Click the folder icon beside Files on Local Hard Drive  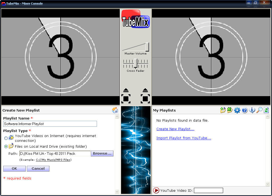coord(11,146)
